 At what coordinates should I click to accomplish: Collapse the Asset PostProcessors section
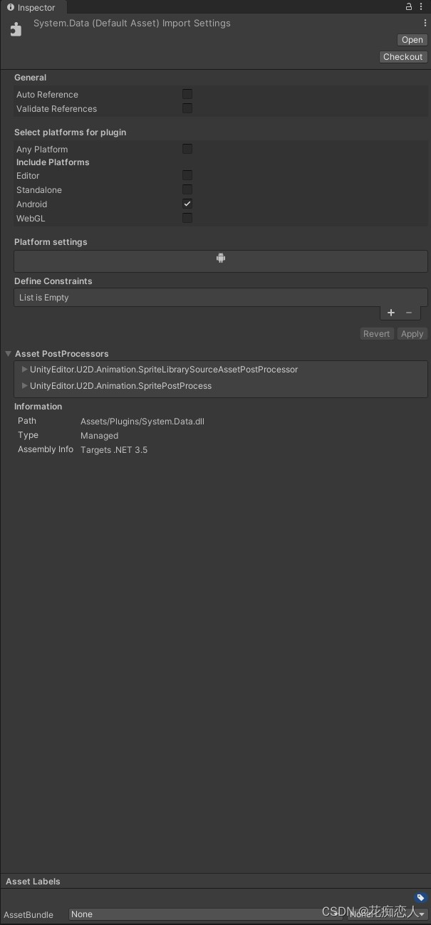click(x=8, y=353)
